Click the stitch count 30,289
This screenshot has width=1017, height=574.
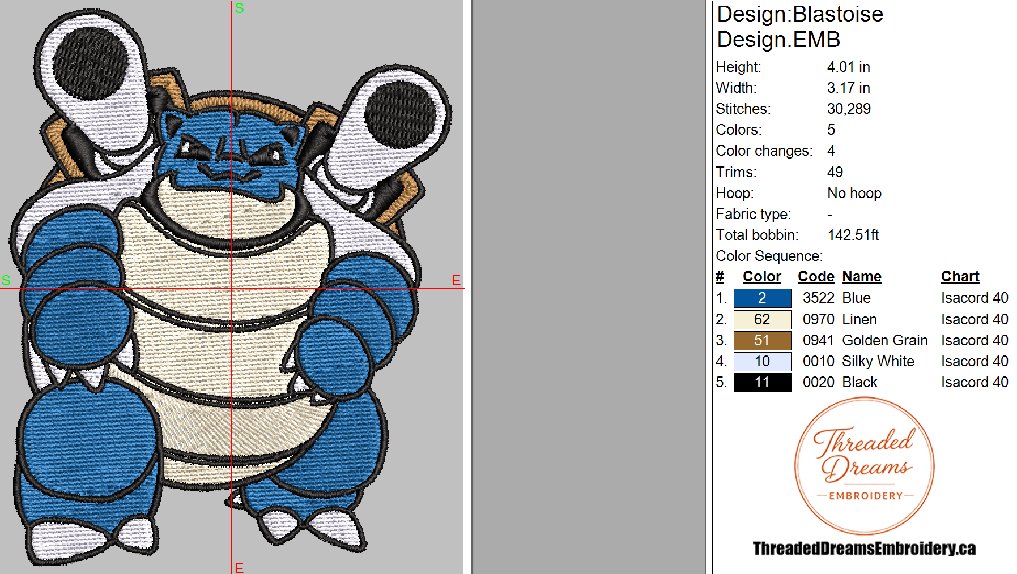click(x=849, y=109)
